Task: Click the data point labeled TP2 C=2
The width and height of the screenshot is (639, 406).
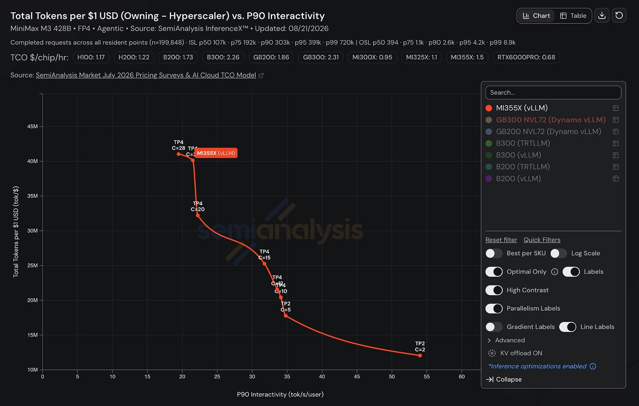Action: pos(420,356)
